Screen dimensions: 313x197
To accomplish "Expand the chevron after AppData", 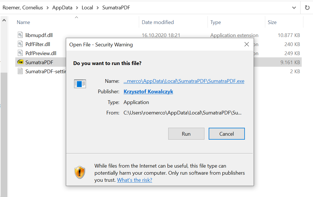I will (77, 8).
